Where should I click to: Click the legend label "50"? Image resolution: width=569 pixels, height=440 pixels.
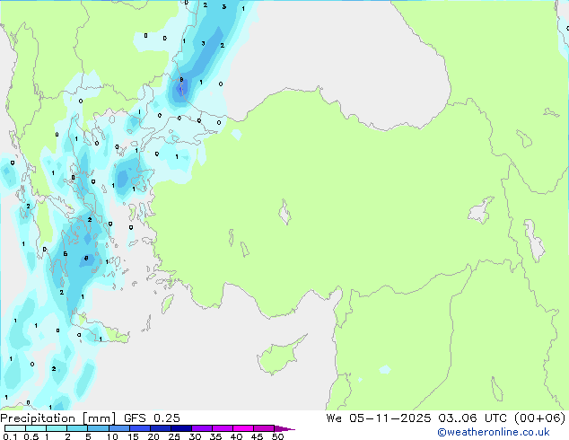click(277, 436)
